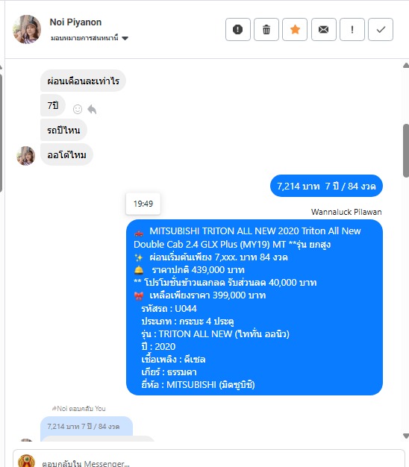Mark conversation as spam with circle-exclamation icon
Image resolution: width=409 pixels, height=467 pixels.
point(238,29)
